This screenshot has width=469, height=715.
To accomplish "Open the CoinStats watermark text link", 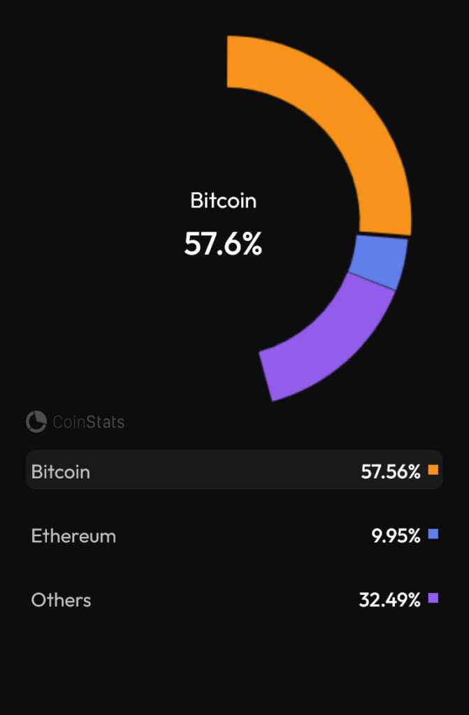I will click(89, 422).
